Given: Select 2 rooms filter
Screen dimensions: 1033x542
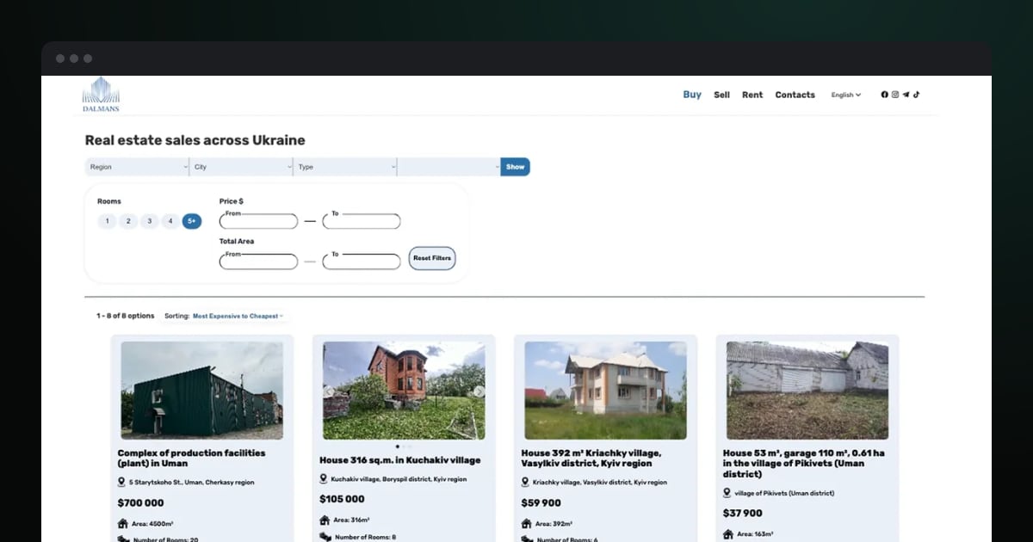Looking at the screenshot, I should [x=128, y=221].
